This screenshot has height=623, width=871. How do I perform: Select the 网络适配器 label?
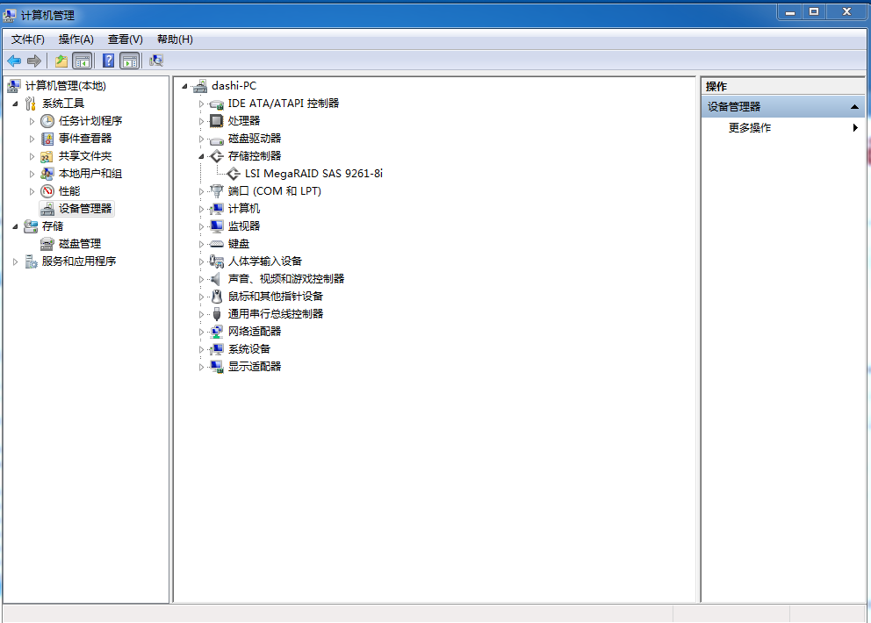255,332
